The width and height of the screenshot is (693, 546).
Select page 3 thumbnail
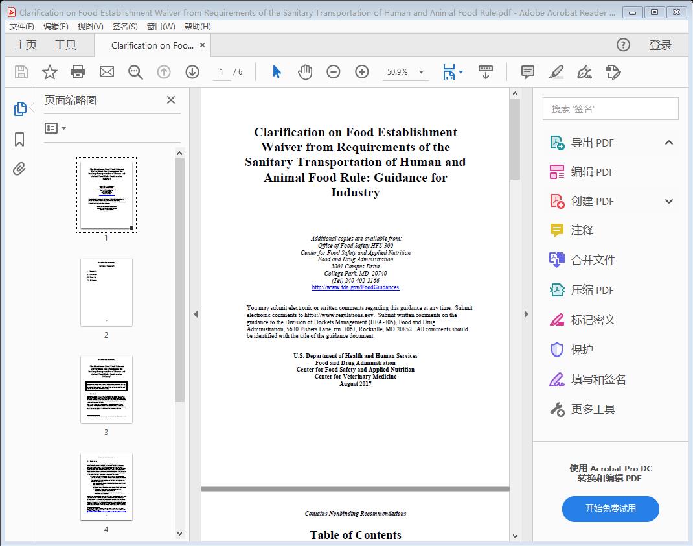106,390
